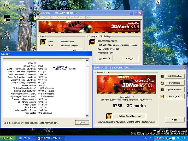Screen dimensions: 188x141
Task: Click the language bar A icon on the desktop
Action: [x=158, y=2]
